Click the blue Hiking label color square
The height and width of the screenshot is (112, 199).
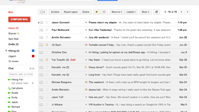pyautogui.click(x=33, y=51)
